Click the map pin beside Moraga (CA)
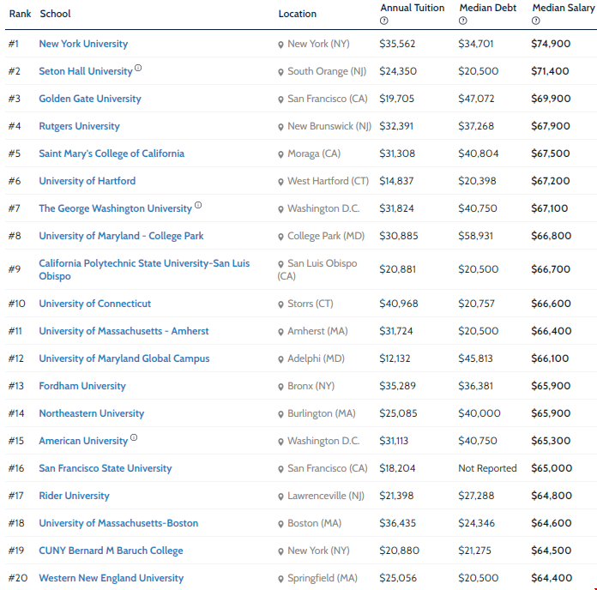The image size is (597, 590). click(280, 154)
